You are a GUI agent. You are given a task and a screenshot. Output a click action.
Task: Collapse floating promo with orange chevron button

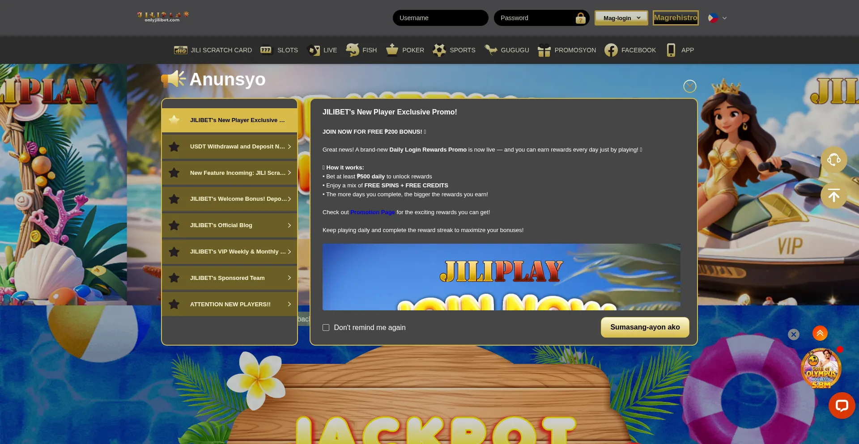820,333
